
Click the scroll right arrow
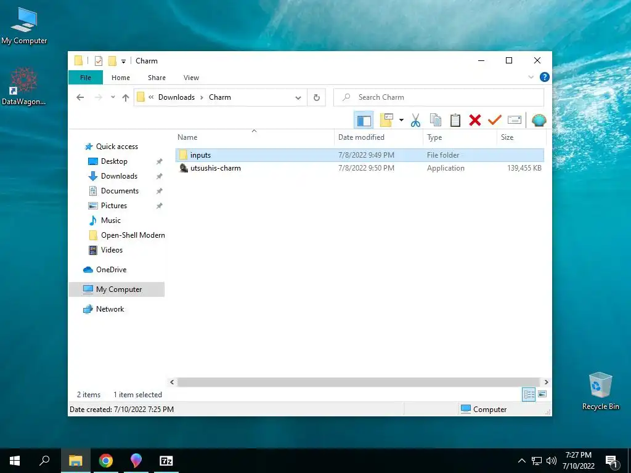click(546, 382)
